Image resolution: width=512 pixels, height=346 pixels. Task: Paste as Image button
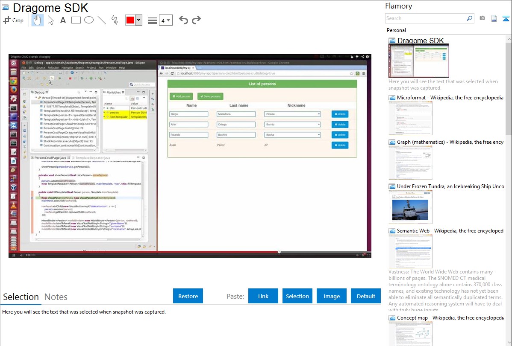click(x=331, y=296)
